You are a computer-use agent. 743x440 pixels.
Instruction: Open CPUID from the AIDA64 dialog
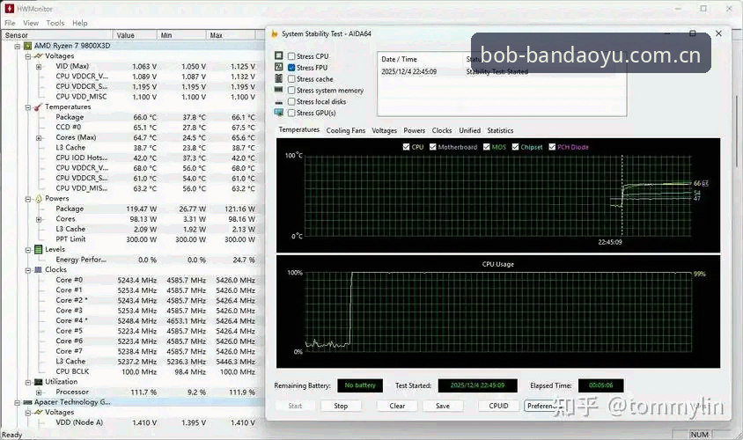[498, 406]
